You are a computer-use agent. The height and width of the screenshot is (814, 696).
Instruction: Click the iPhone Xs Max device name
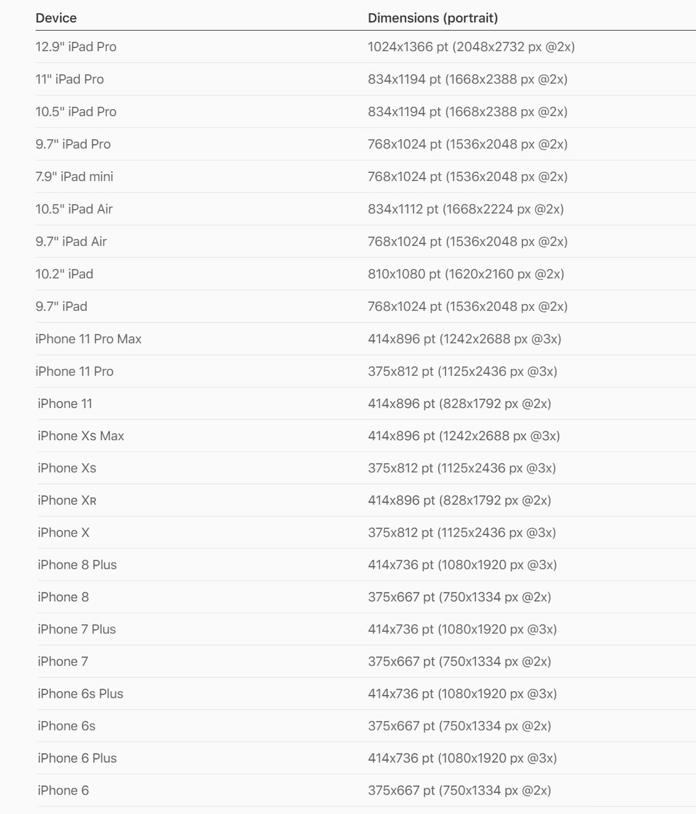[x=81, y=436]
